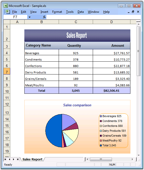Select the Condiments cell
Screen dimensions: 144x170
[x=42, y=59]
